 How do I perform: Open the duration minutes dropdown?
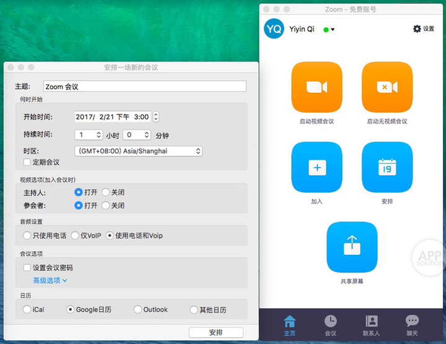pyautogui.click(x=136, y=135)
